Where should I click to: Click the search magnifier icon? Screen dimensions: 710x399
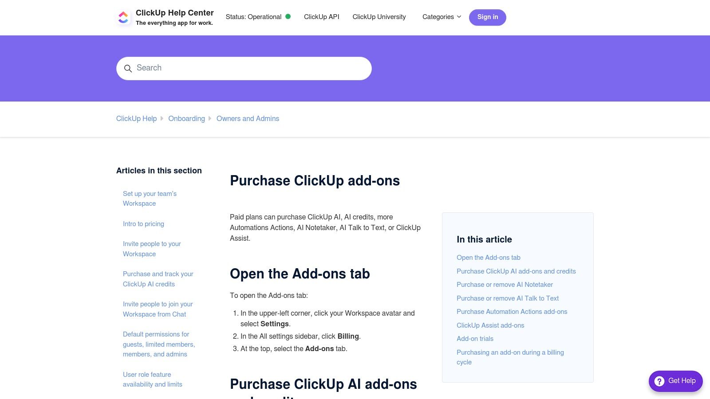(128, 68)
